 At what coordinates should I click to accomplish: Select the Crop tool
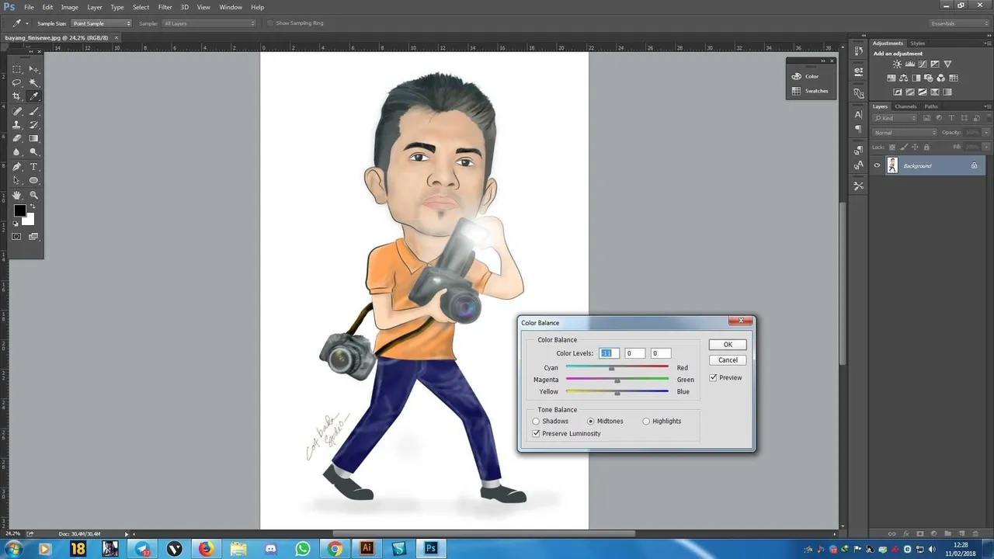pos(16,96)
